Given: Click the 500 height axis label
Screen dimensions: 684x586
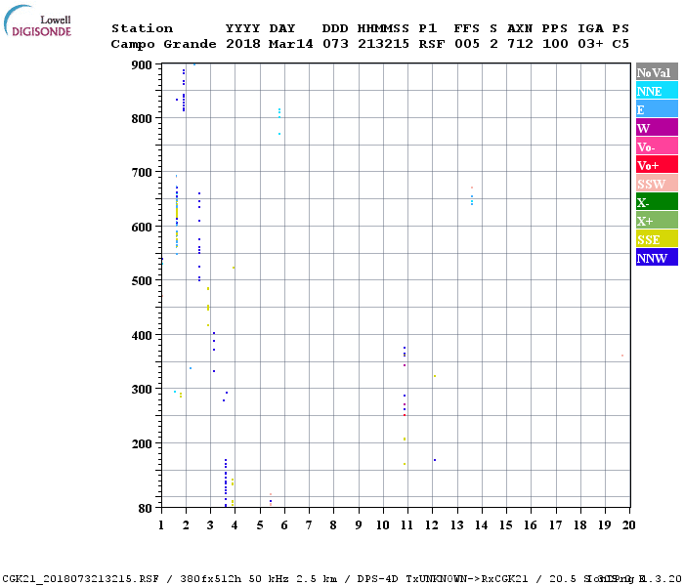Looking at the screenshot, I should coord(142,281).
